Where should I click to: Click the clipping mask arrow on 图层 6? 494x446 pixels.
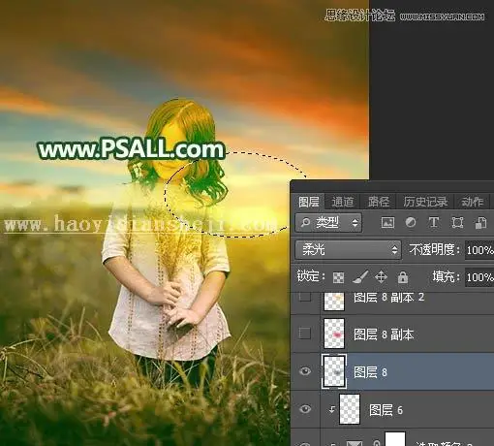[331, 410]
